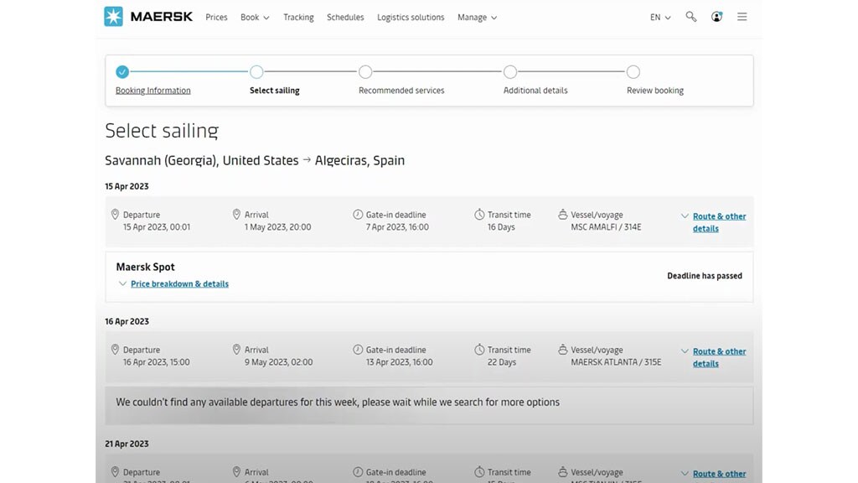Open the Schedules menu item
Viewport: 858px width, 483px height.
345,17
